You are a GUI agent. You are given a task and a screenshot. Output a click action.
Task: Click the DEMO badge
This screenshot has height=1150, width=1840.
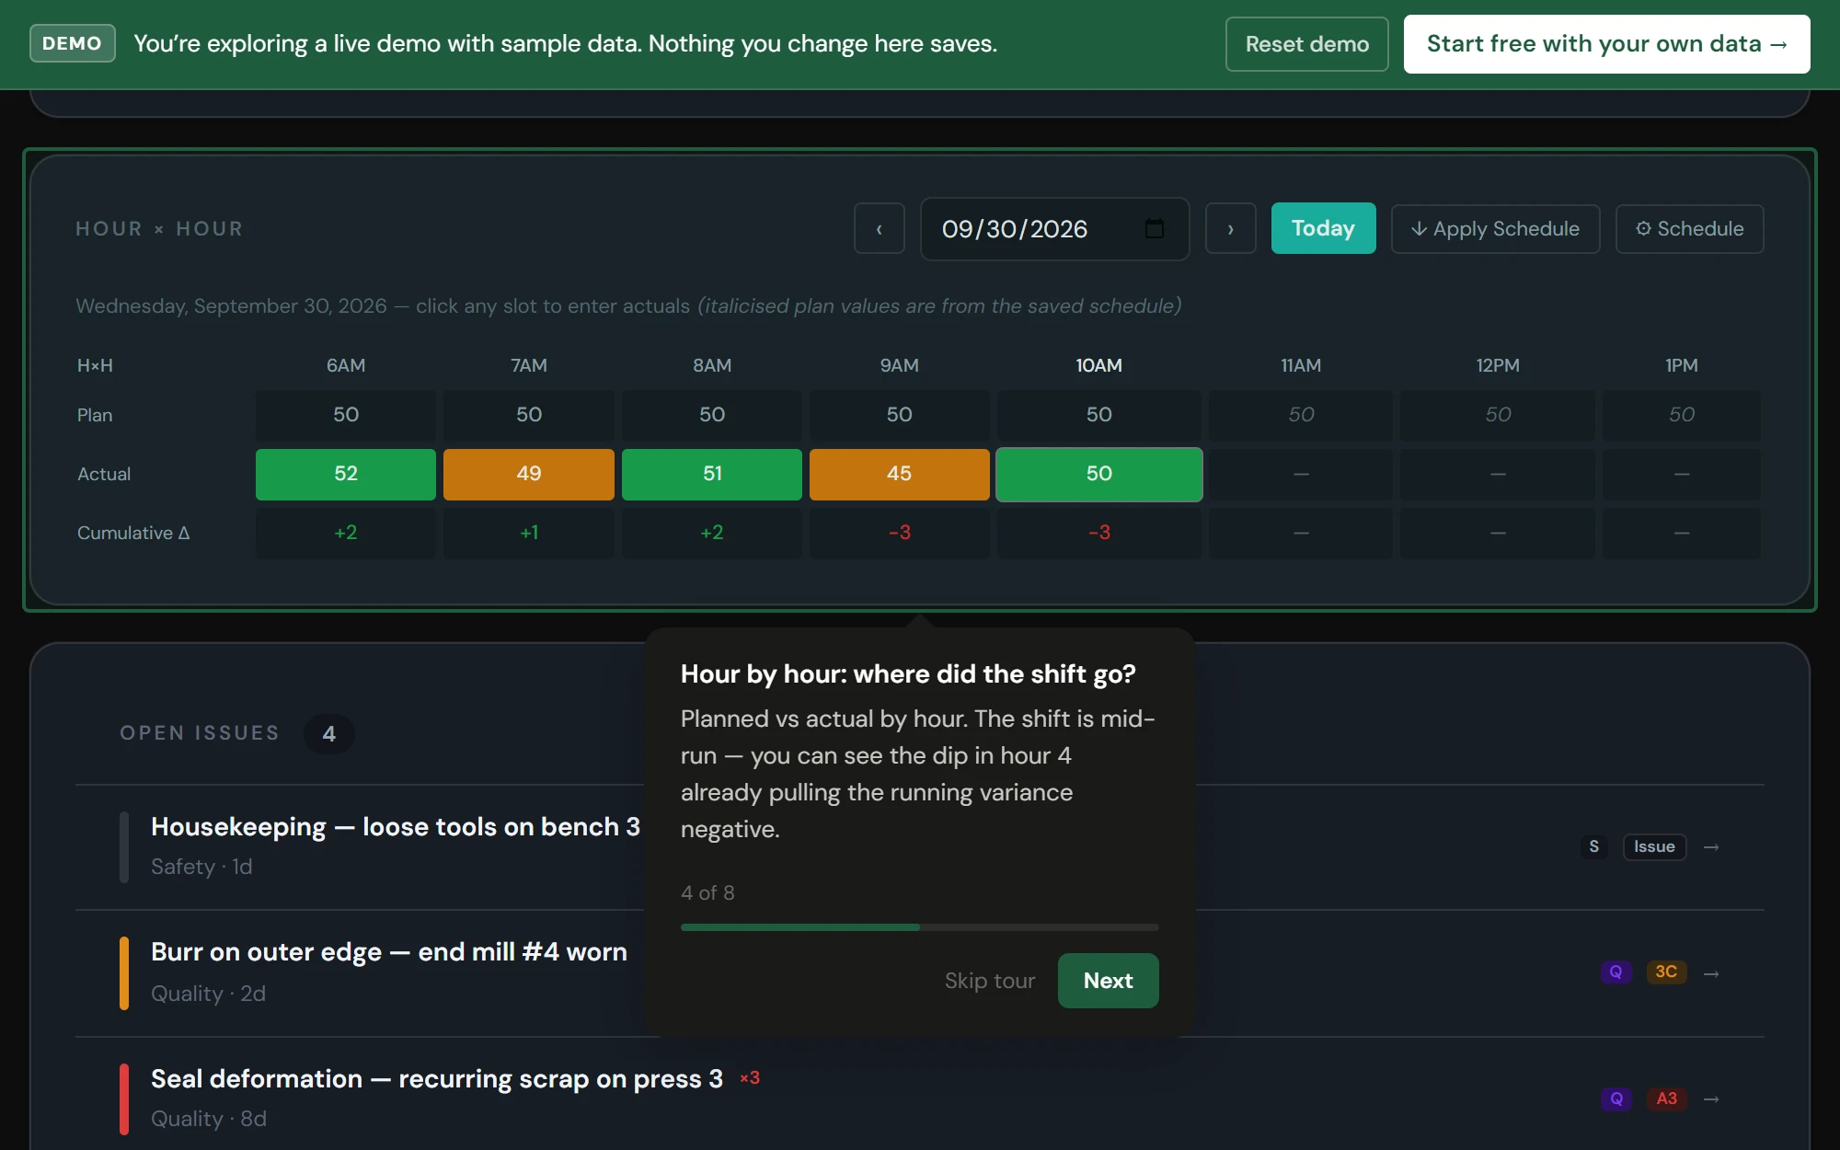point(72,43)
